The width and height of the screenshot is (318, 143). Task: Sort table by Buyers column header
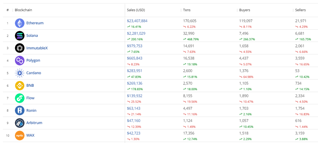(x=245, y=10)
